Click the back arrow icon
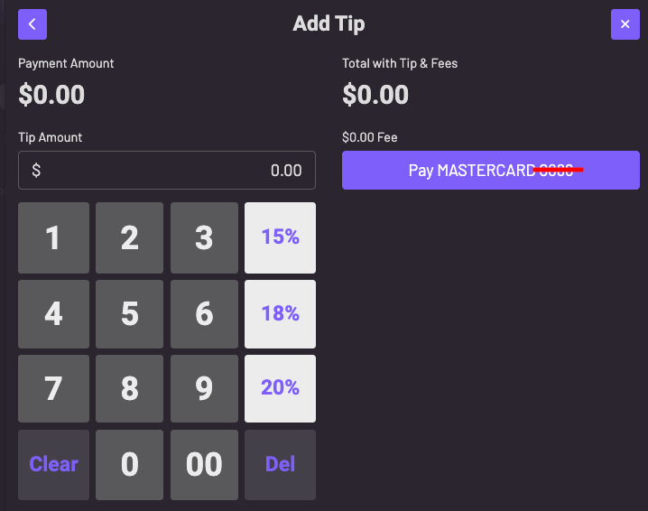This screenshot has height=511, width=648. [32, 24]
